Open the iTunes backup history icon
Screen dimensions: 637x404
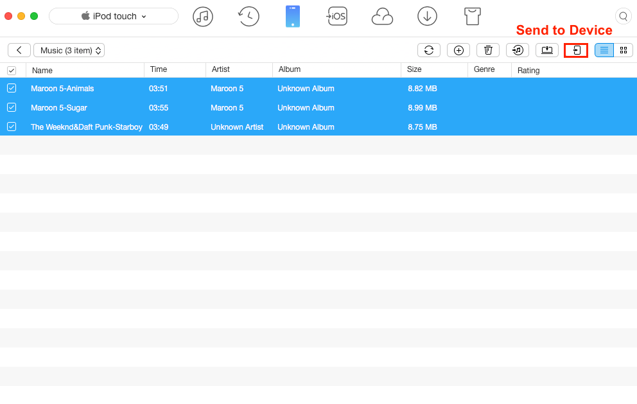tap(249, 17)
